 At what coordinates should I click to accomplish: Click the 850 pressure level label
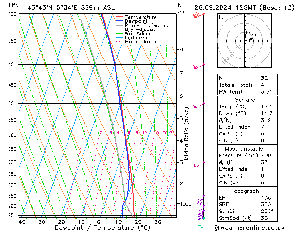(13, 196)
